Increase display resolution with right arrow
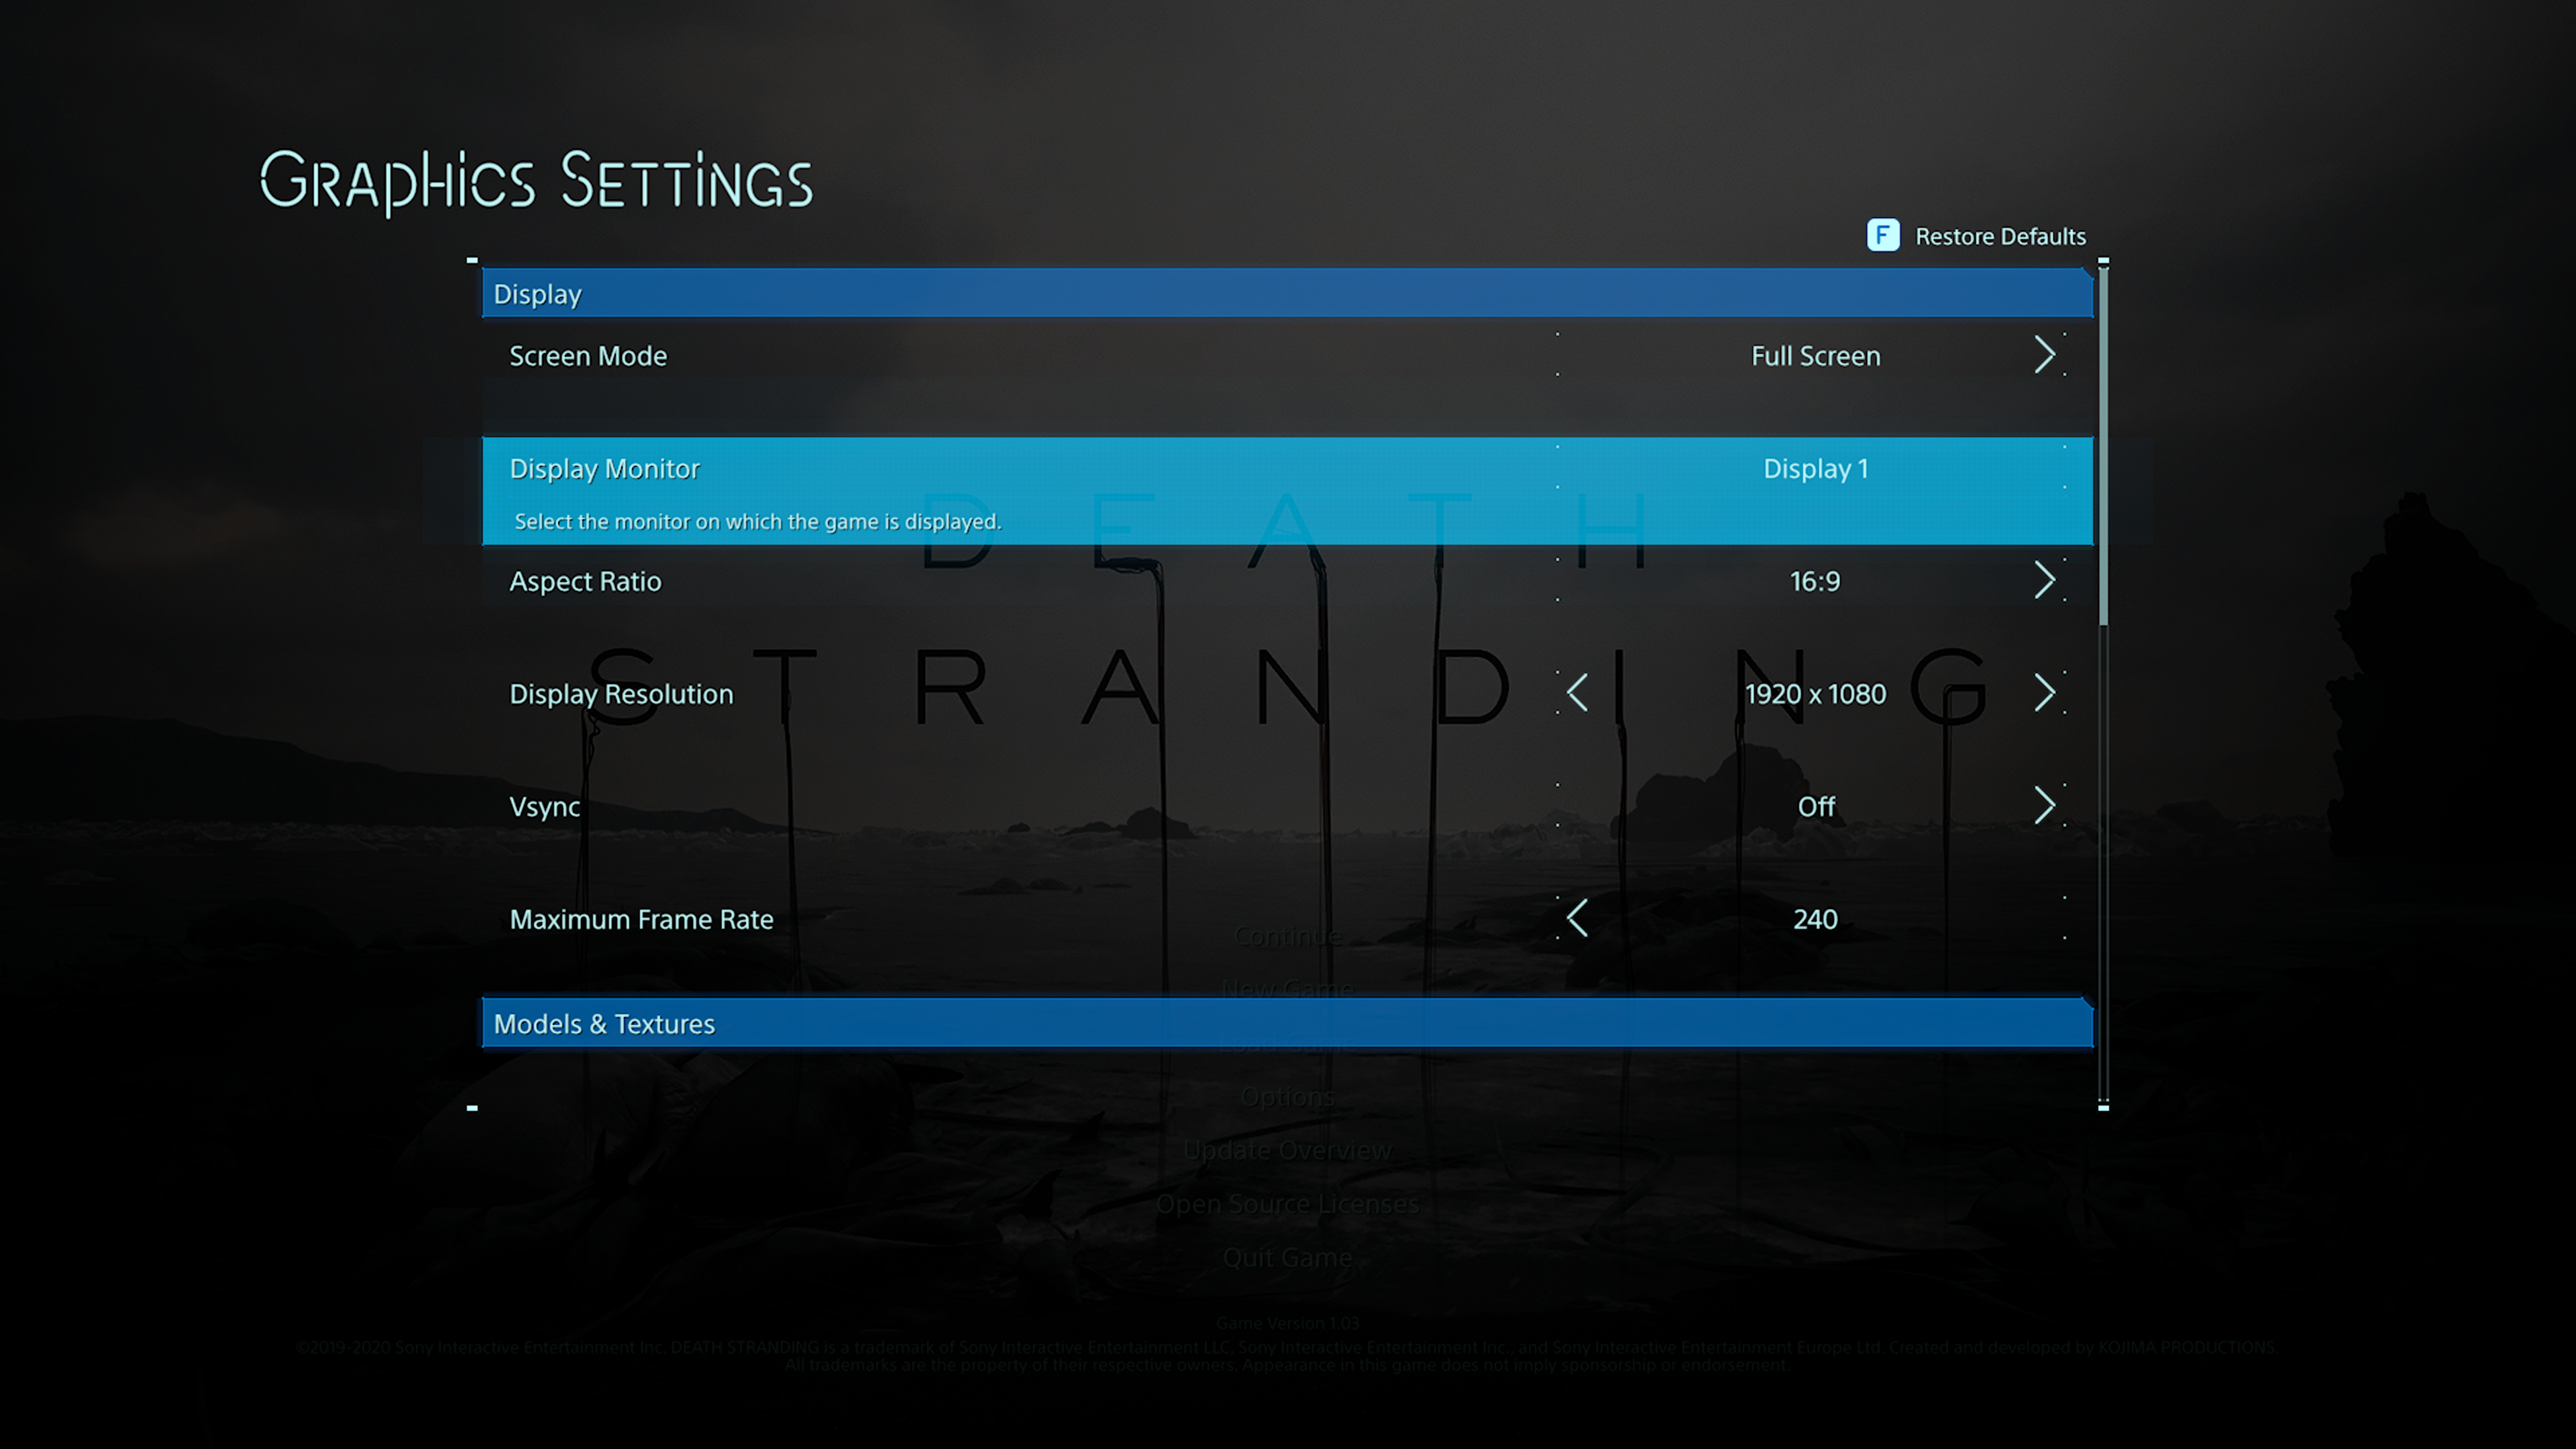This screenshot has width=2576, height=1449. (2044, 693)
